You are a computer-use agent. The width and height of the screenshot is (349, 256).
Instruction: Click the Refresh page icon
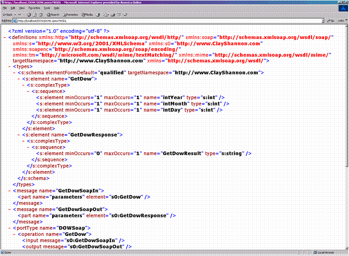tap(35, 15)
